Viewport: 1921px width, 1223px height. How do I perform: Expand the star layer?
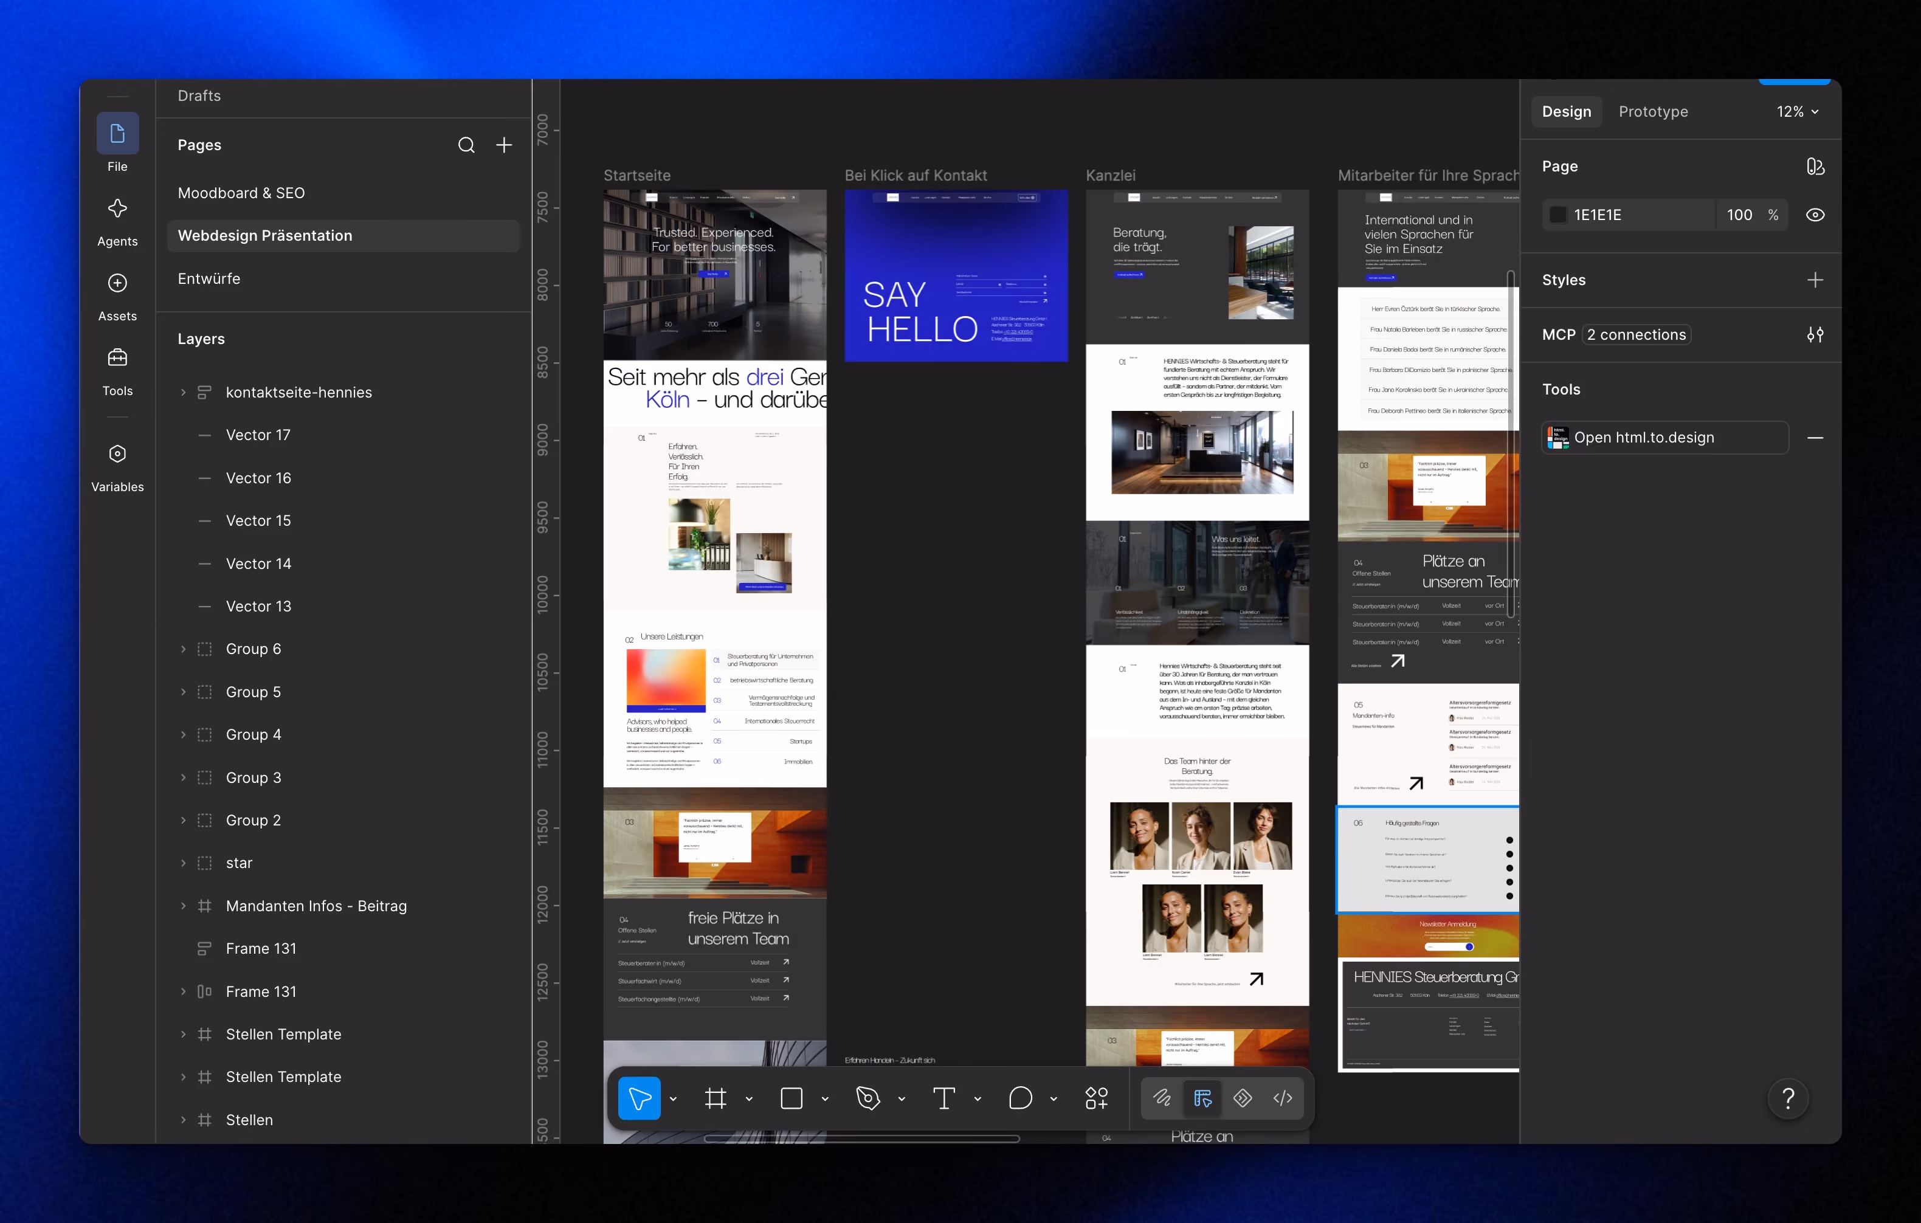click(x=183, y=863)
